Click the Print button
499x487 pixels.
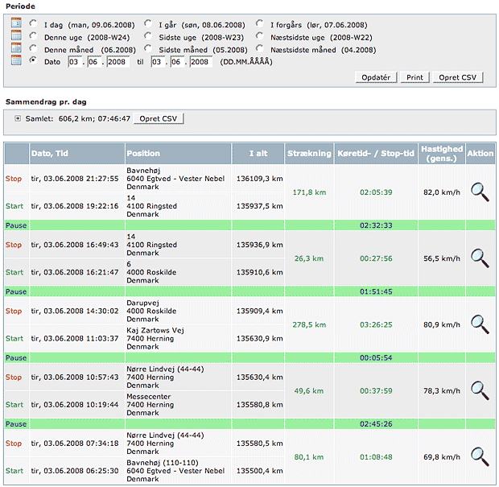tap(414, 77)
